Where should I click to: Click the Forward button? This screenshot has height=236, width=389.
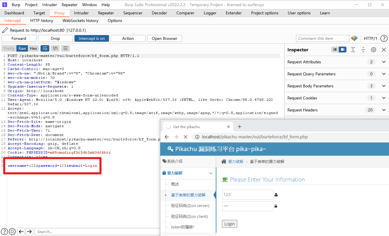point(19,38)
